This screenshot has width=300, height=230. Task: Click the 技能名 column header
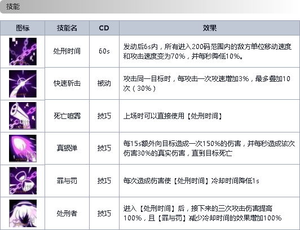(x=67, y=28)
